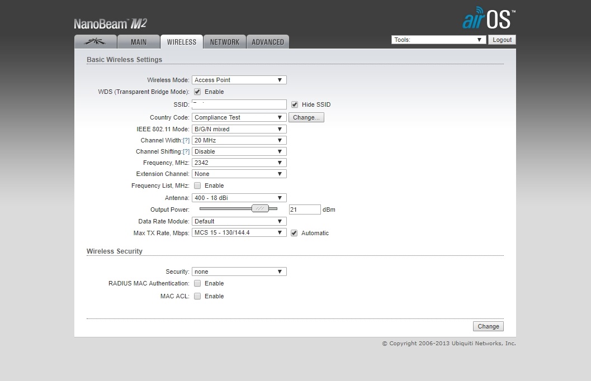Enable RADIUS MAC Authentication checkbox
Viewport: 591px width, 381px height.
(x=197, y=283)
